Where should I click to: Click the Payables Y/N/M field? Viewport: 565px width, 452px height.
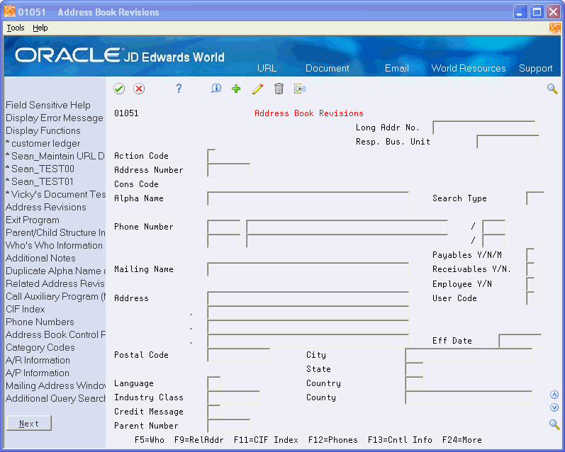pyautogui.click(x=530, y=255)
